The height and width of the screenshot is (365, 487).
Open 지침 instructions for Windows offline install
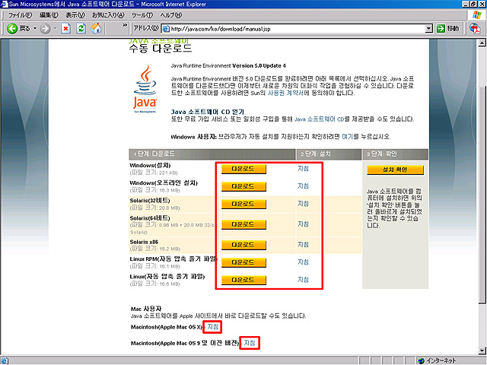(x=303, y=186)
